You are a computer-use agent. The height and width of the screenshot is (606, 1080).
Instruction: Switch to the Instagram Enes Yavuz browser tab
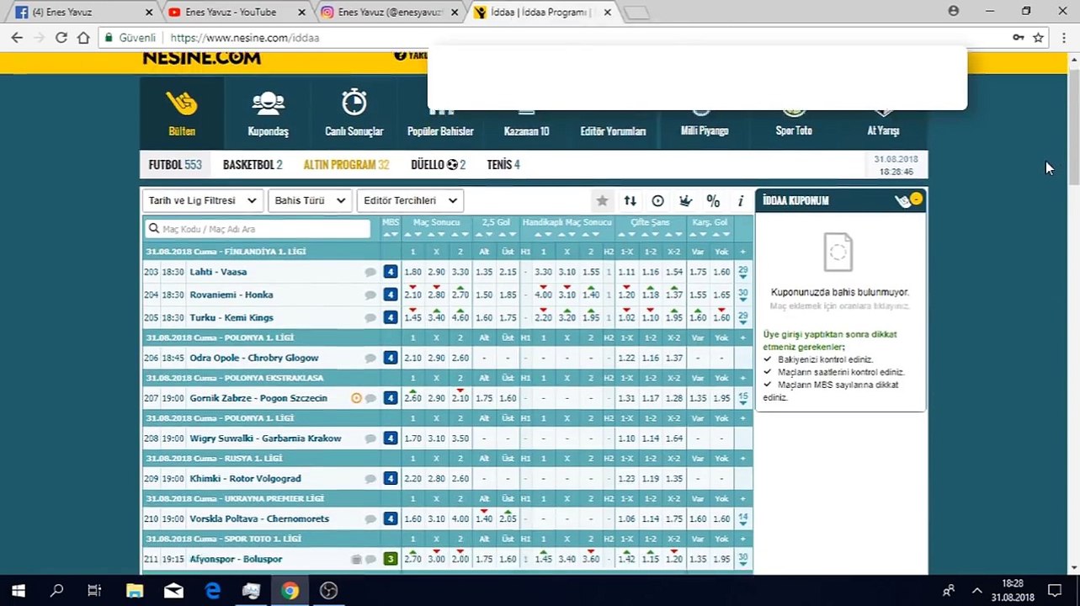pos(389,12)
